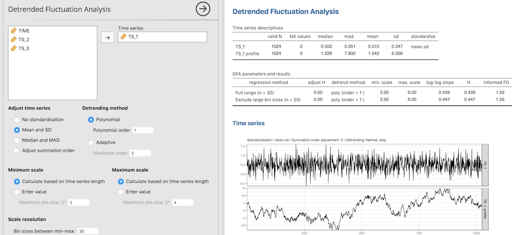Click the Adaptive Maximum order field
Viewport: 514px width, 235px height.
point(140,153)
